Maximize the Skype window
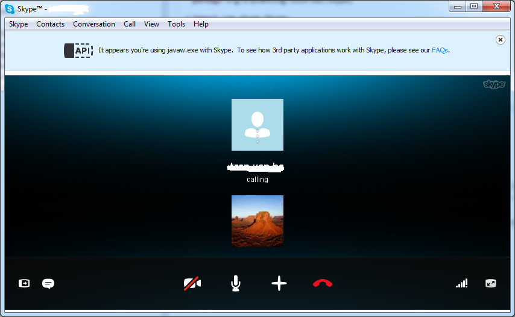The image size is (515, 317). pyautogui.click(x=473, y=6)
